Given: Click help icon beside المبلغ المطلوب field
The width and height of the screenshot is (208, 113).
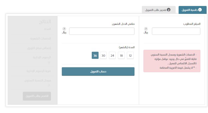Looking at the screenshot, I should pyautogui.click(x=146, y=29).
